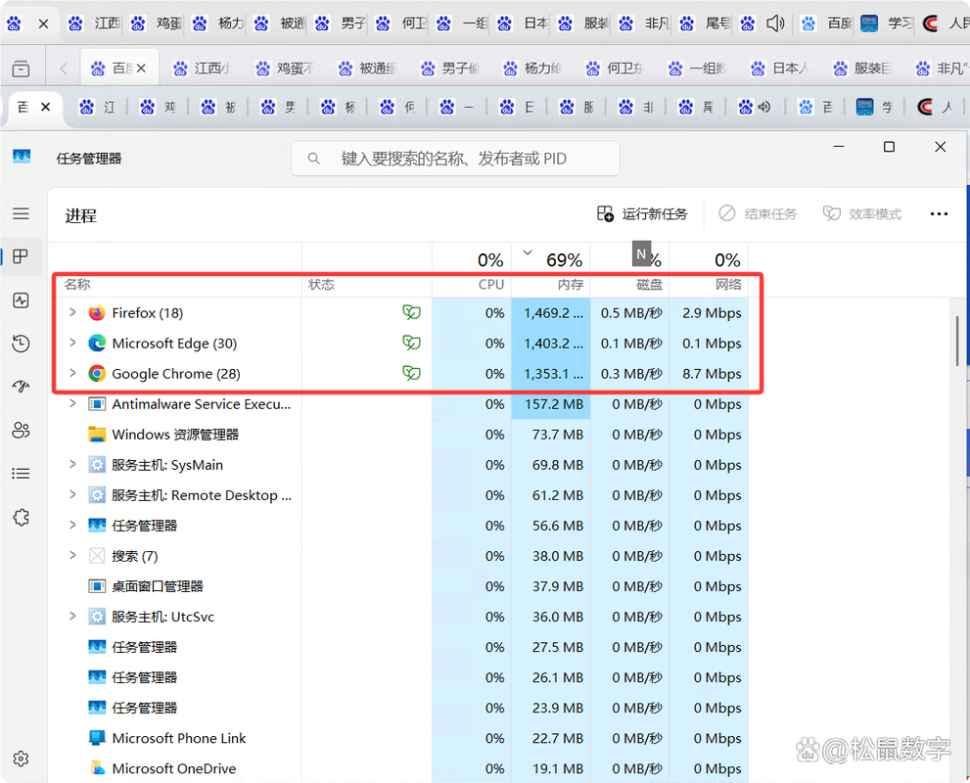The width and height of the screenshot is (970, 783).
Task: Open the Performance page from the sidebar
Action: click(x=21, y=300)
